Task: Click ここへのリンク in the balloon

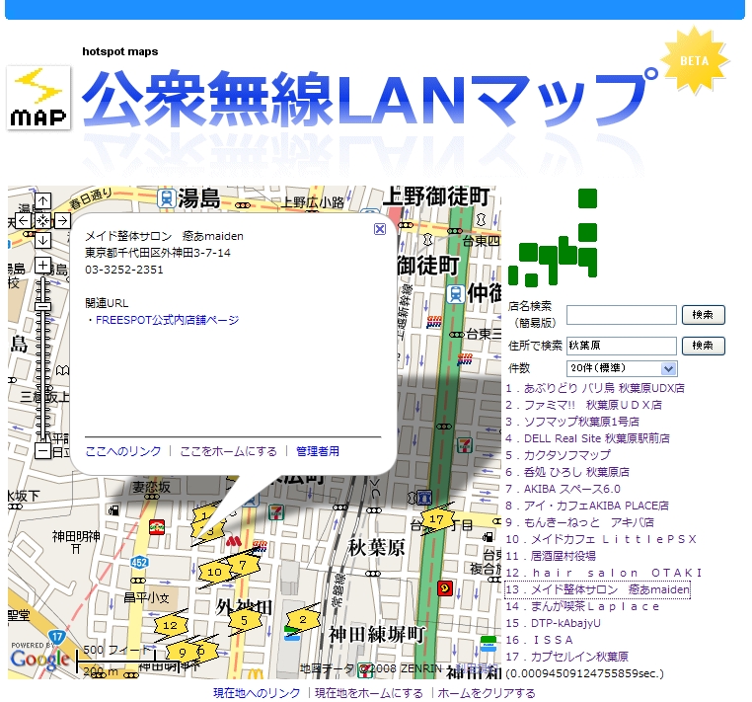Action: pyautogui.click(x=123, y=451)
